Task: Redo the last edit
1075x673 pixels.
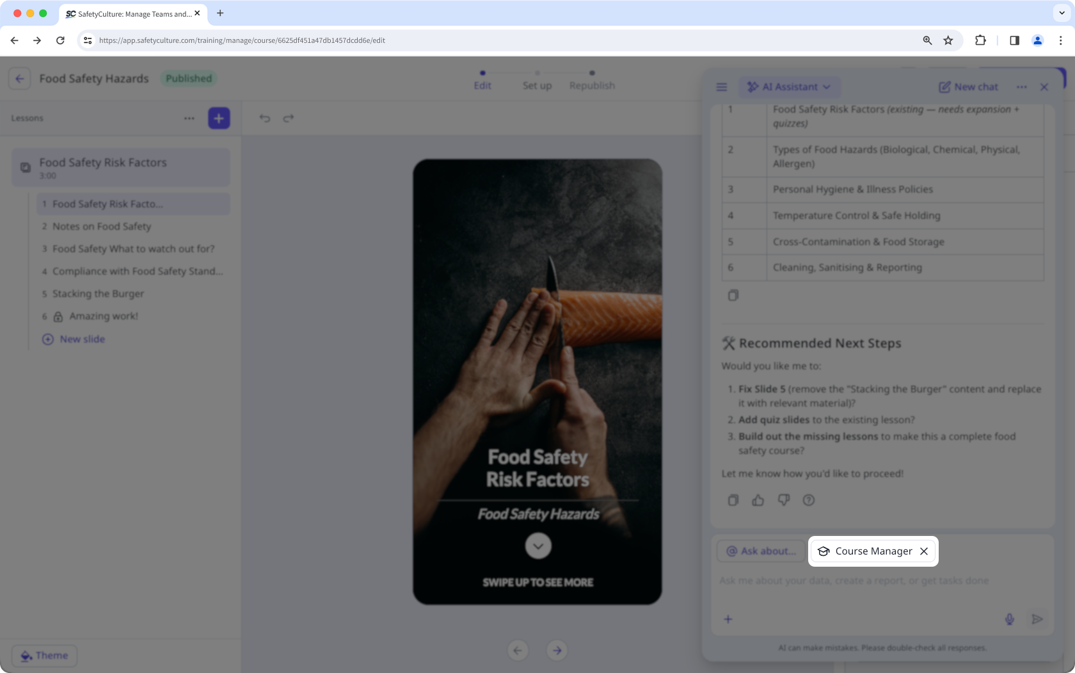Action: [289, 118]
